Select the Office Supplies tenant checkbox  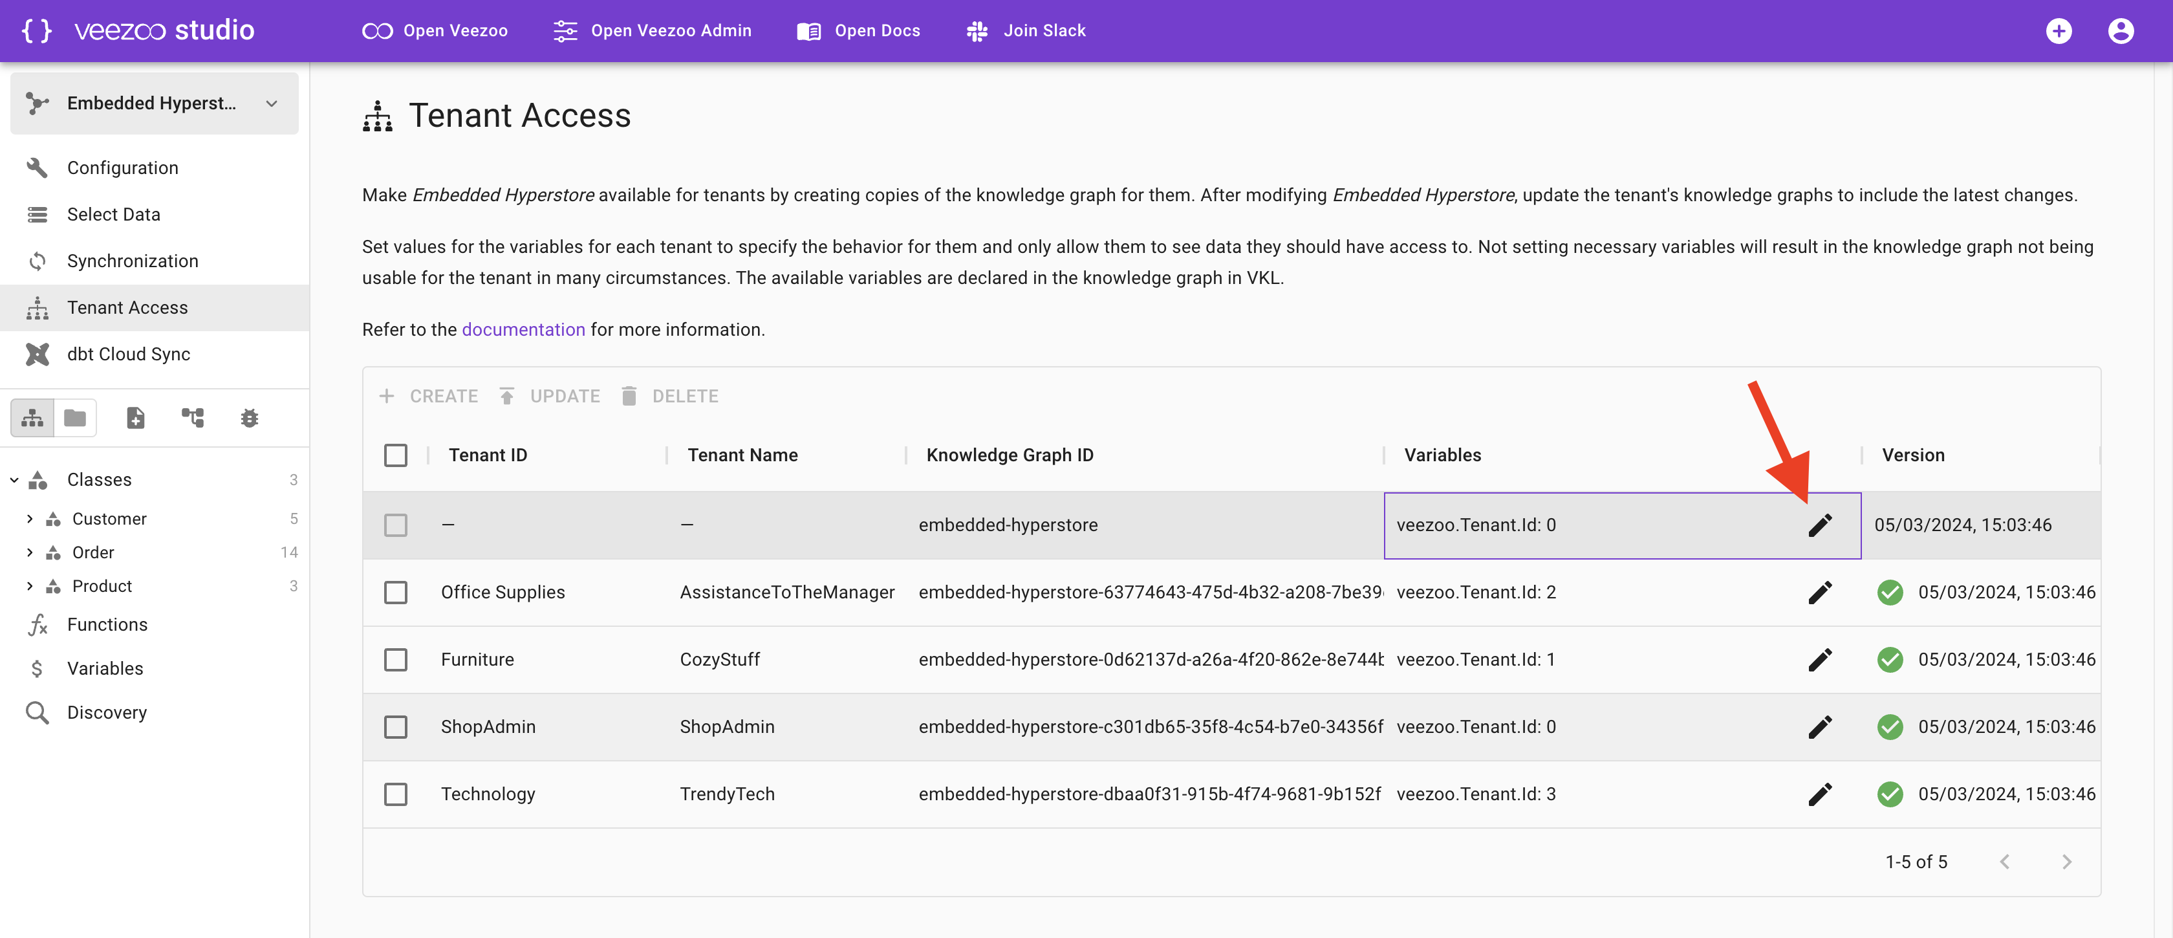click(x=395, y=592)
